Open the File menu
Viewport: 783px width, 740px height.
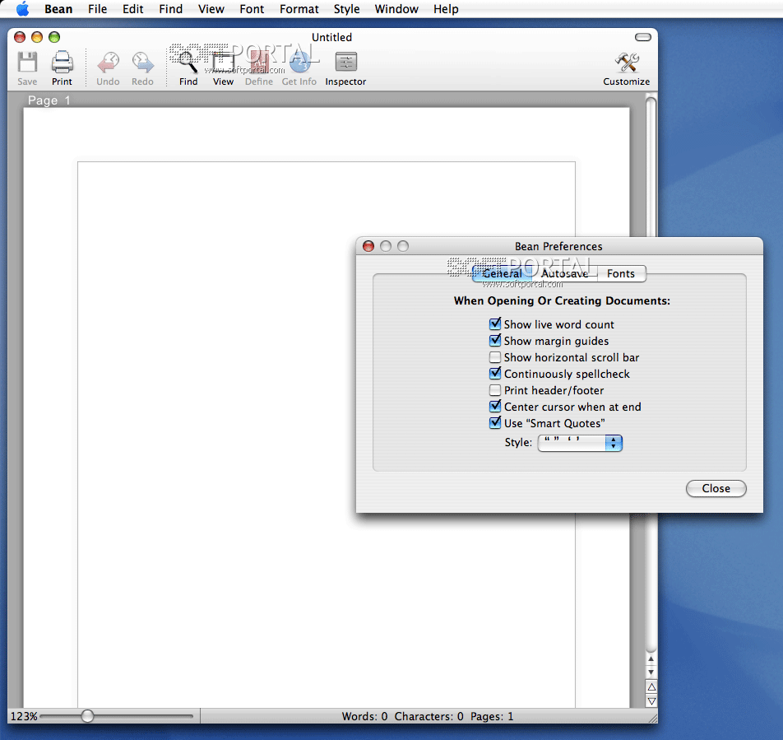(x=97, y=9)
